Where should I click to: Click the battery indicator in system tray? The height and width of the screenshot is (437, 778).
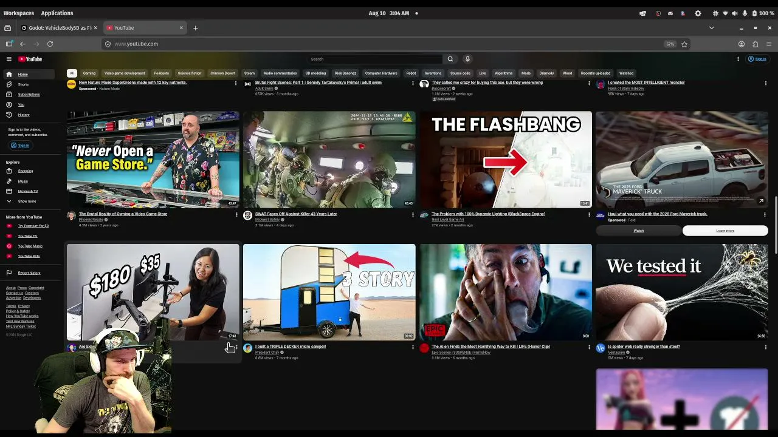click(763, 13)
